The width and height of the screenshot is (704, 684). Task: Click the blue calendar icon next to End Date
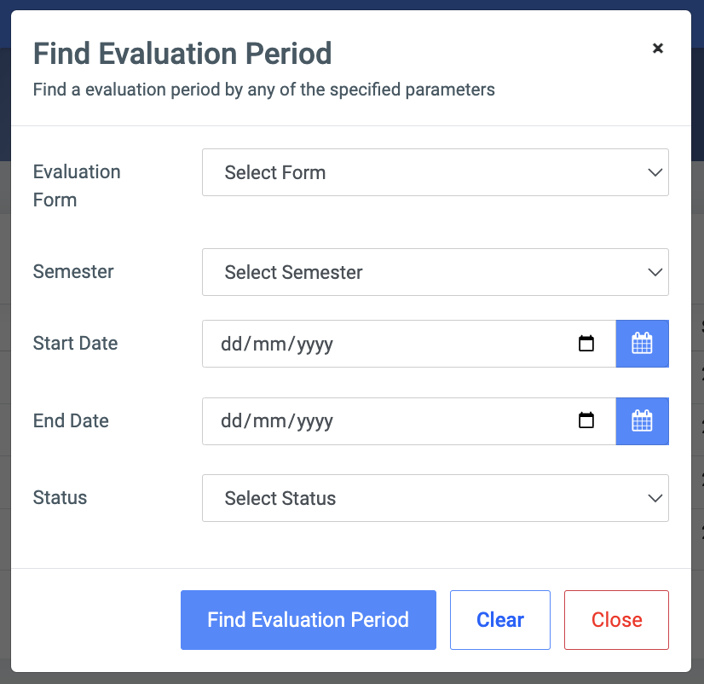coord(642,420)
